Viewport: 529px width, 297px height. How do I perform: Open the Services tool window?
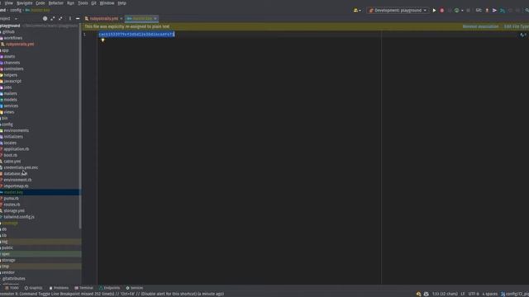pyautogui.click(x=134, y=288)
